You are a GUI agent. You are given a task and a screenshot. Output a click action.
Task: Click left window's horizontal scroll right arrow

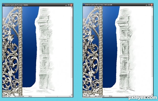click(70, 96)
